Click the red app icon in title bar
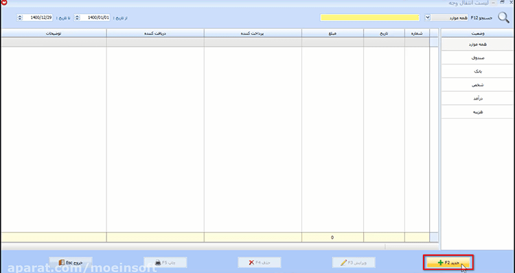Image resolution: width=515 pixels, height=273 pixels. 4,3
